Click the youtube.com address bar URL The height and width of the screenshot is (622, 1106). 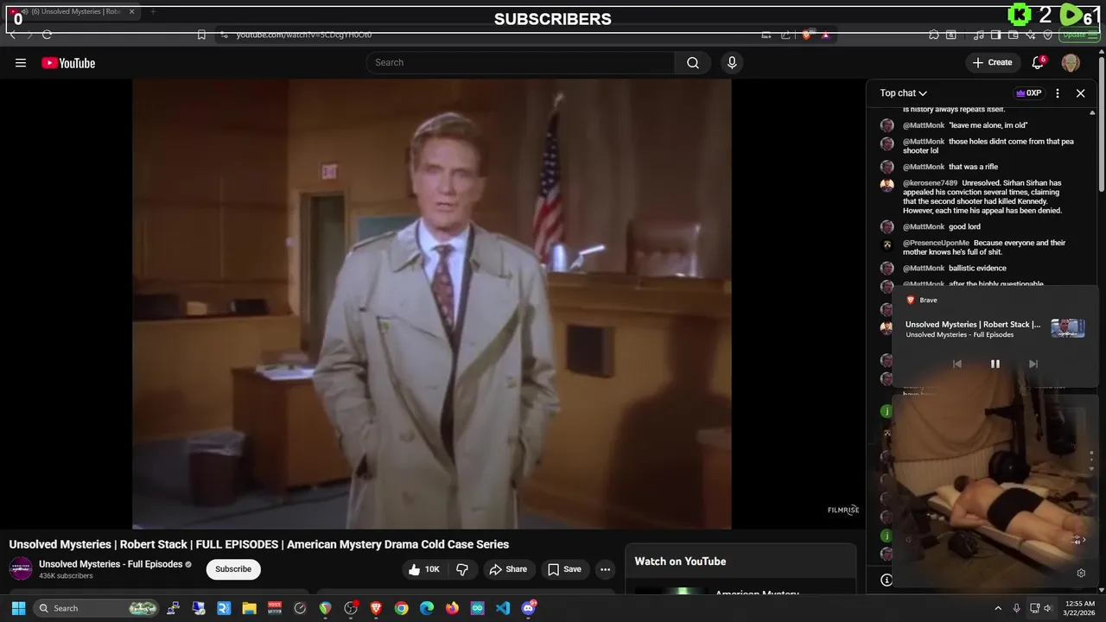304,35
